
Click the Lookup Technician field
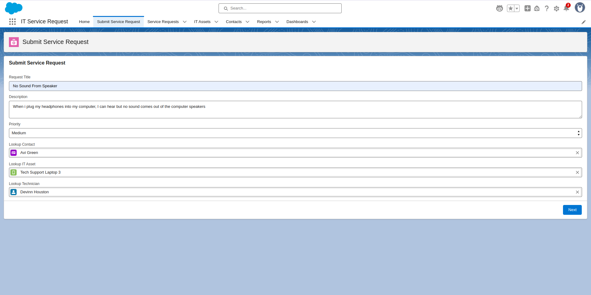coord(295,192)
